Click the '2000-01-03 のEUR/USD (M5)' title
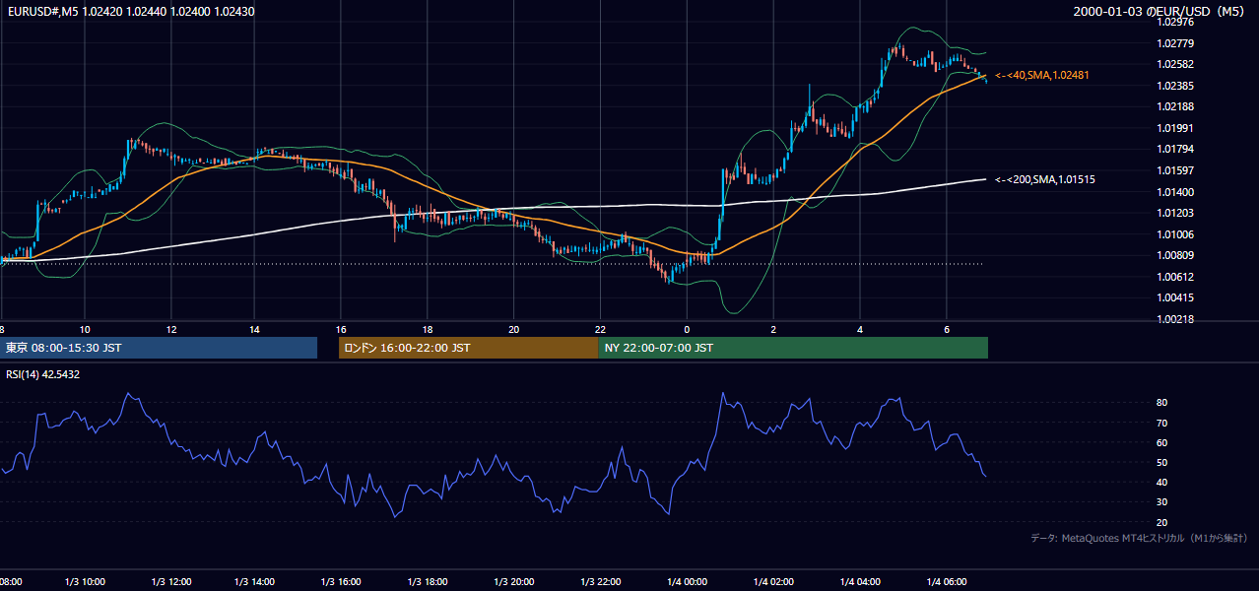Viewport: 1259px width, 591px height. point(1160,12)
